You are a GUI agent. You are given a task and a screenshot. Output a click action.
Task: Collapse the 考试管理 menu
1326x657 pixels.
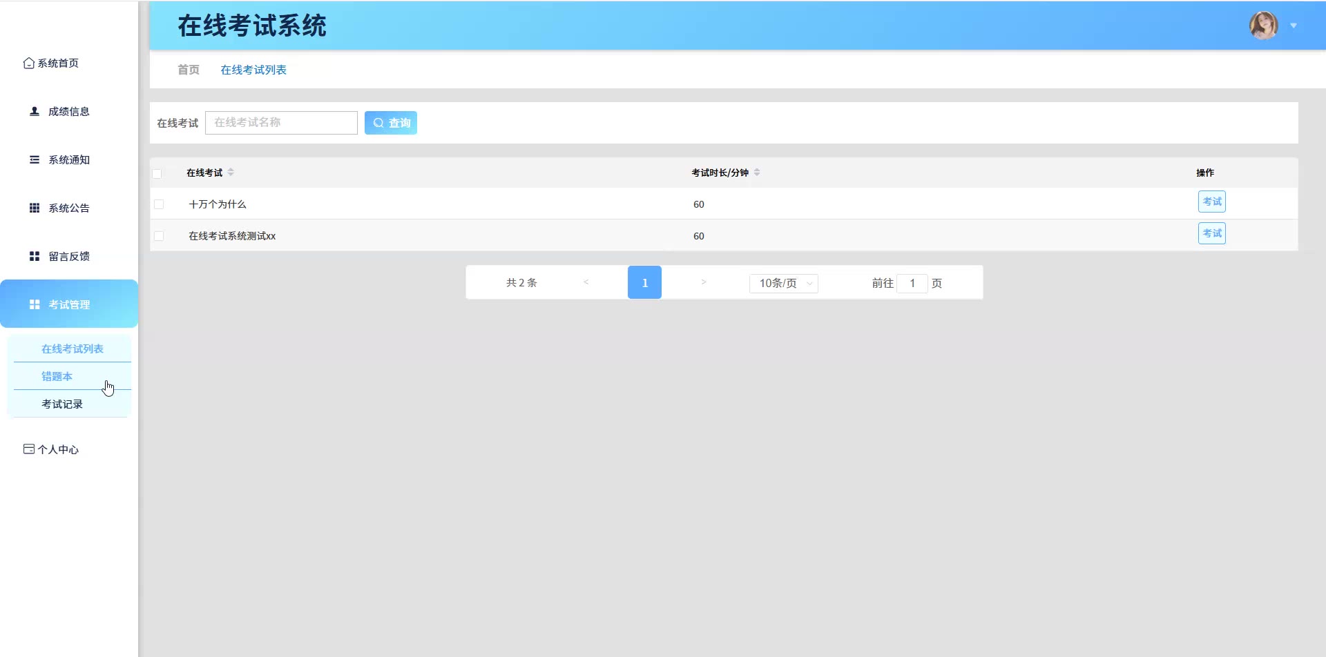point(69,304)
